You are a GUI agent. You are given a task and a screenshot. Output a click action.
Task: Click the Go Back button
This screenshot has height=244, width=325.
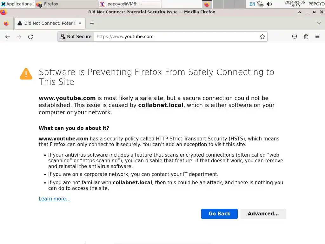219,214
